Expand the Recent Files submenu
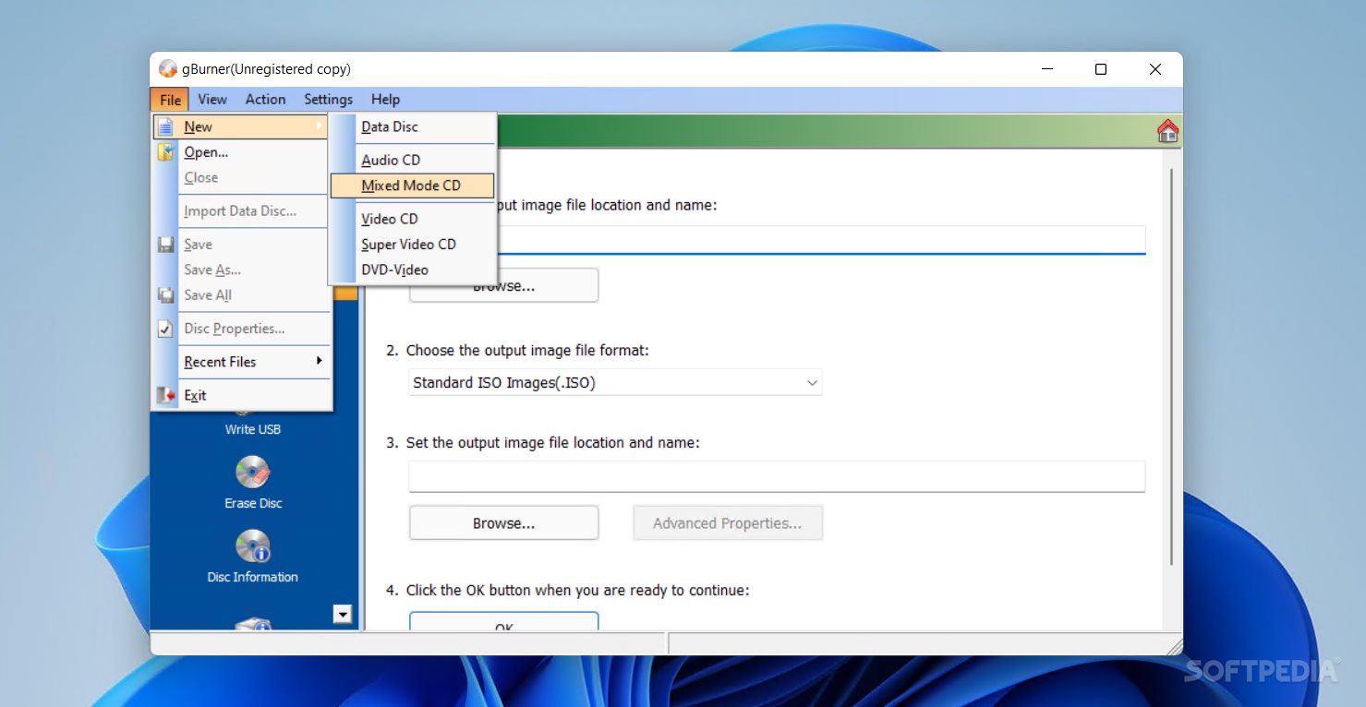This screenshot has width=1366, height=707. pyautogui.click(x=242, y=362)
